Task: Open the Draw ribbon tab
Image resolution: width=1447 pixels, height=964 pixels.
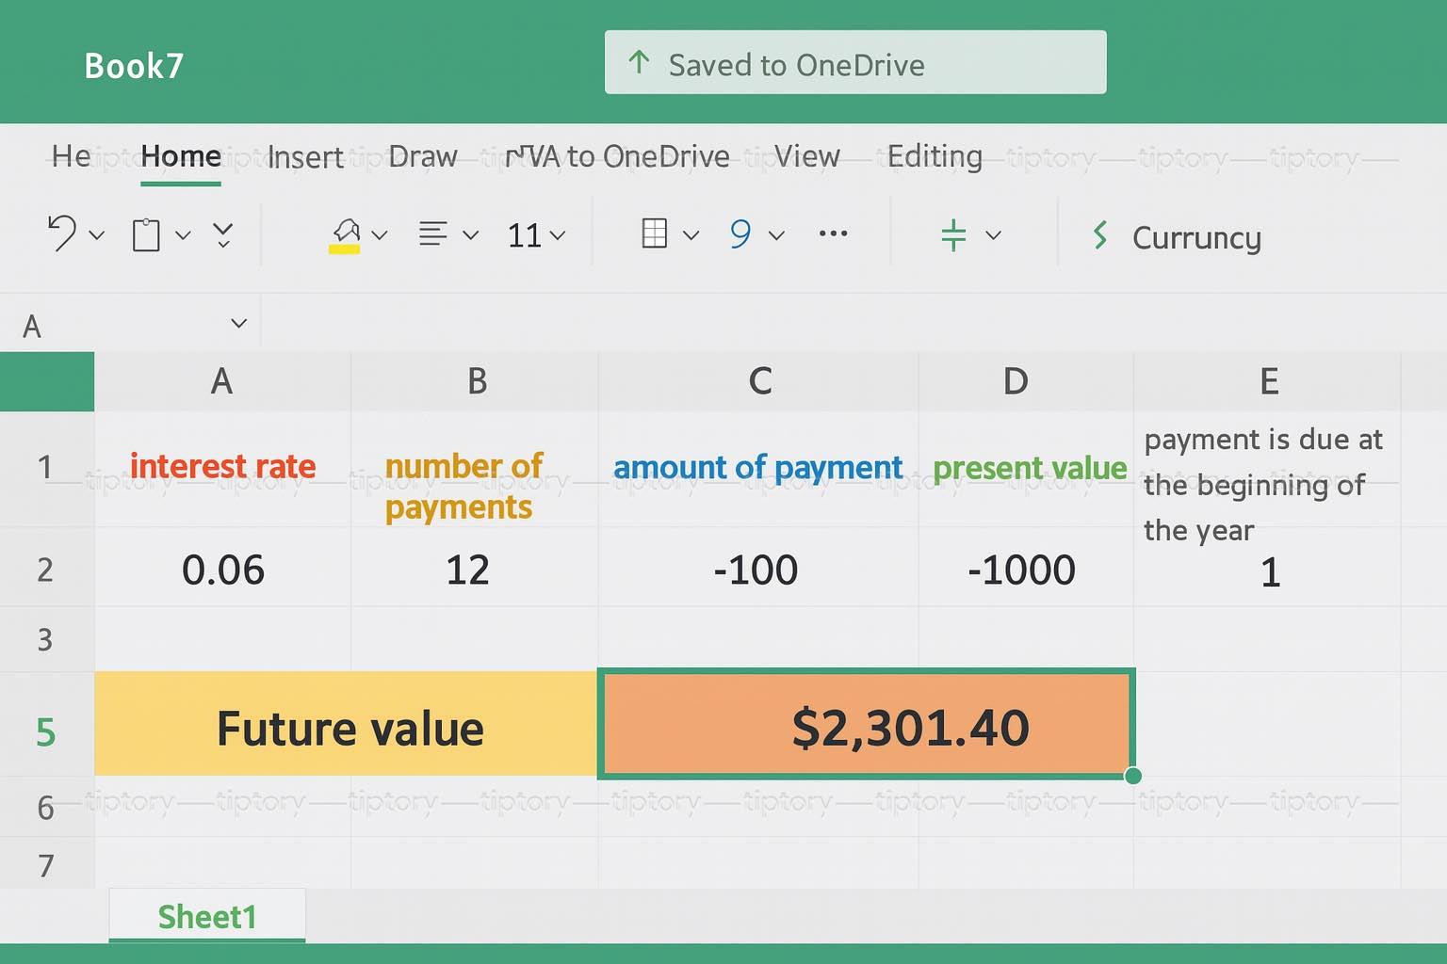Action: pyautogui.click(x=423, y=156)
